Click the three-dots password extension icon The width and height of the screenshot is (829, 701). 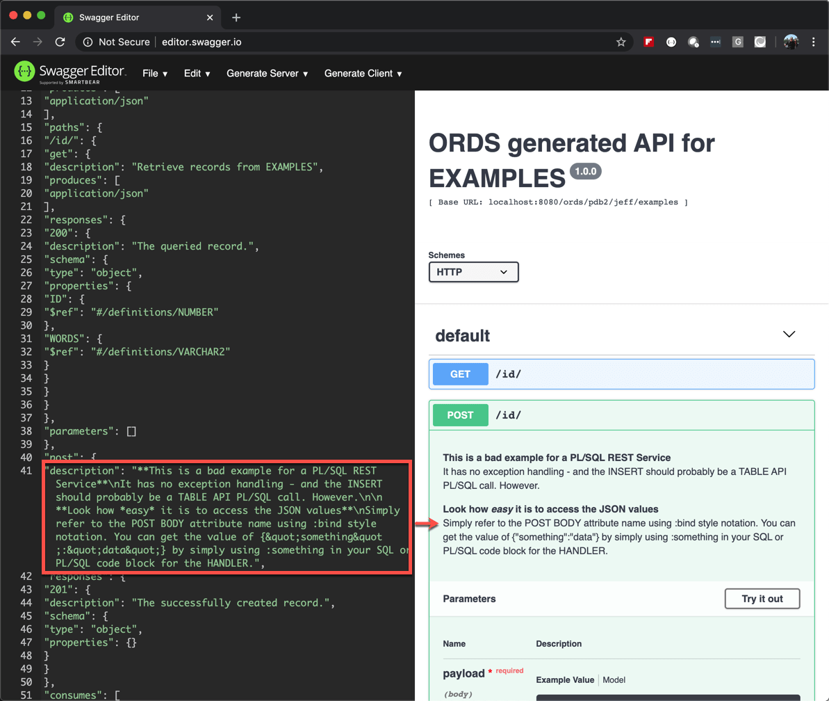(x=715, y=42)
